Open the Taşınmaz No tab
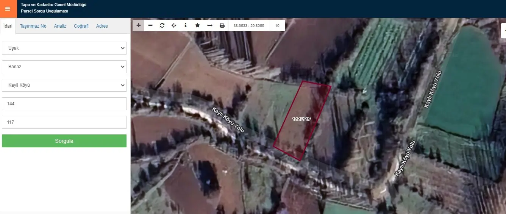Screen dimensions: 506x214 (33, 26)
